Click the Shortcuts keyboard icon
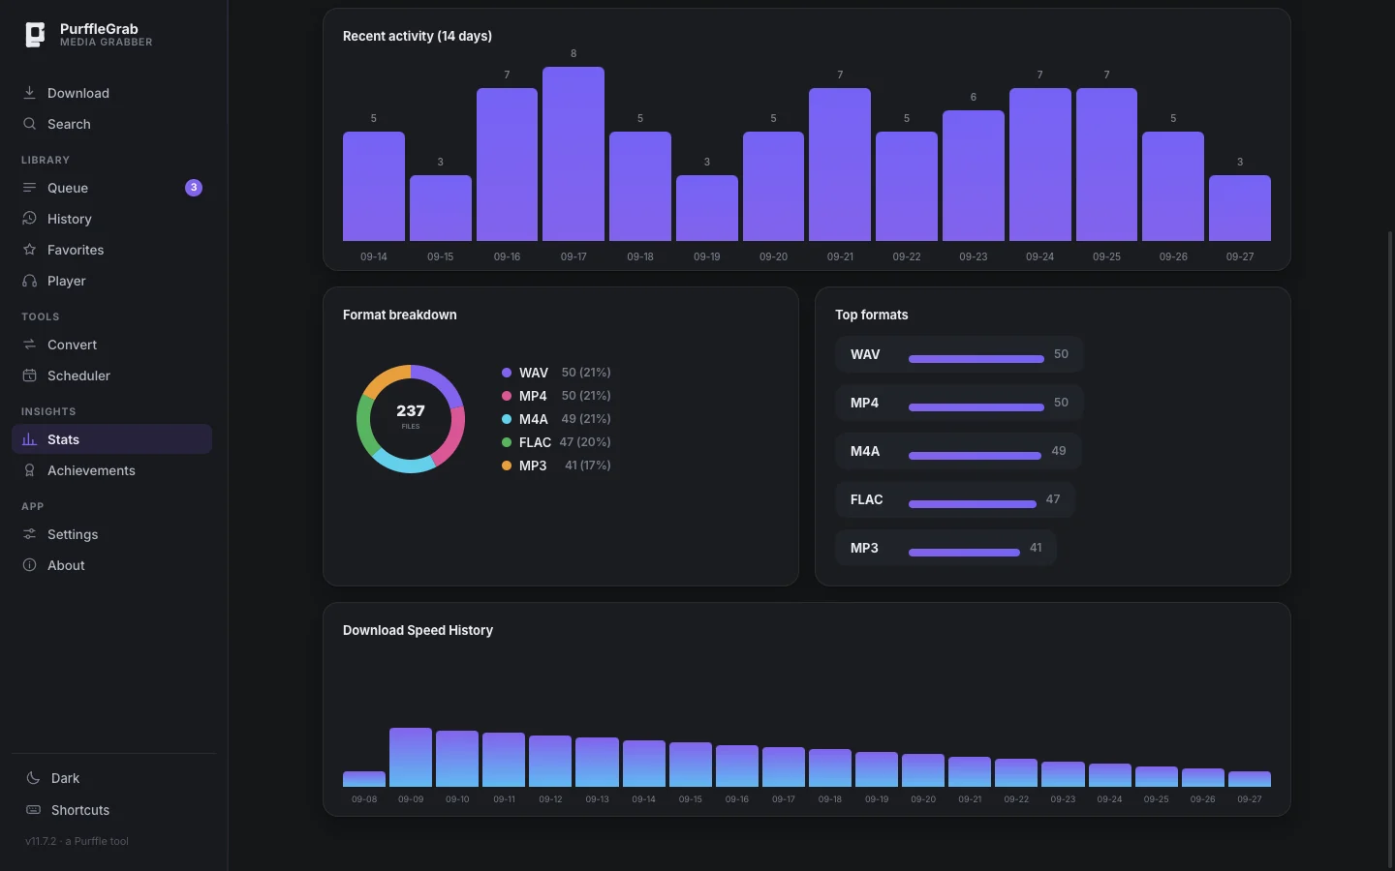1395x871 pixels. click(33, 810)
